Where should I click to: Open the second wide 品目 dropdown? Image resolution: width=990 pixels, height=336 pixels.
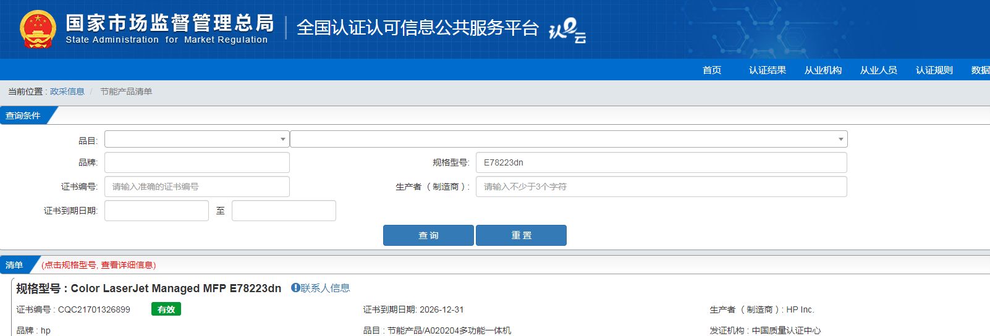pyautogui.click(x=569, y=139)
